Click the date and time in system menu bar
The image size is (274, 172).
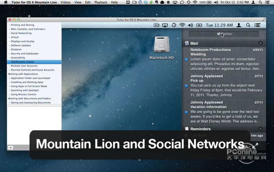point(235,2)
